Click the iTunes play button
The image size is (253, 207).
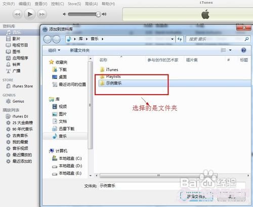coord(30,14)
